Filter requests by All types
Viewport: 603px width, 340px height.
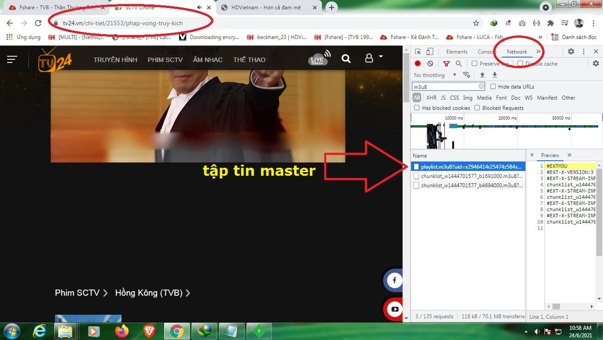417,98
